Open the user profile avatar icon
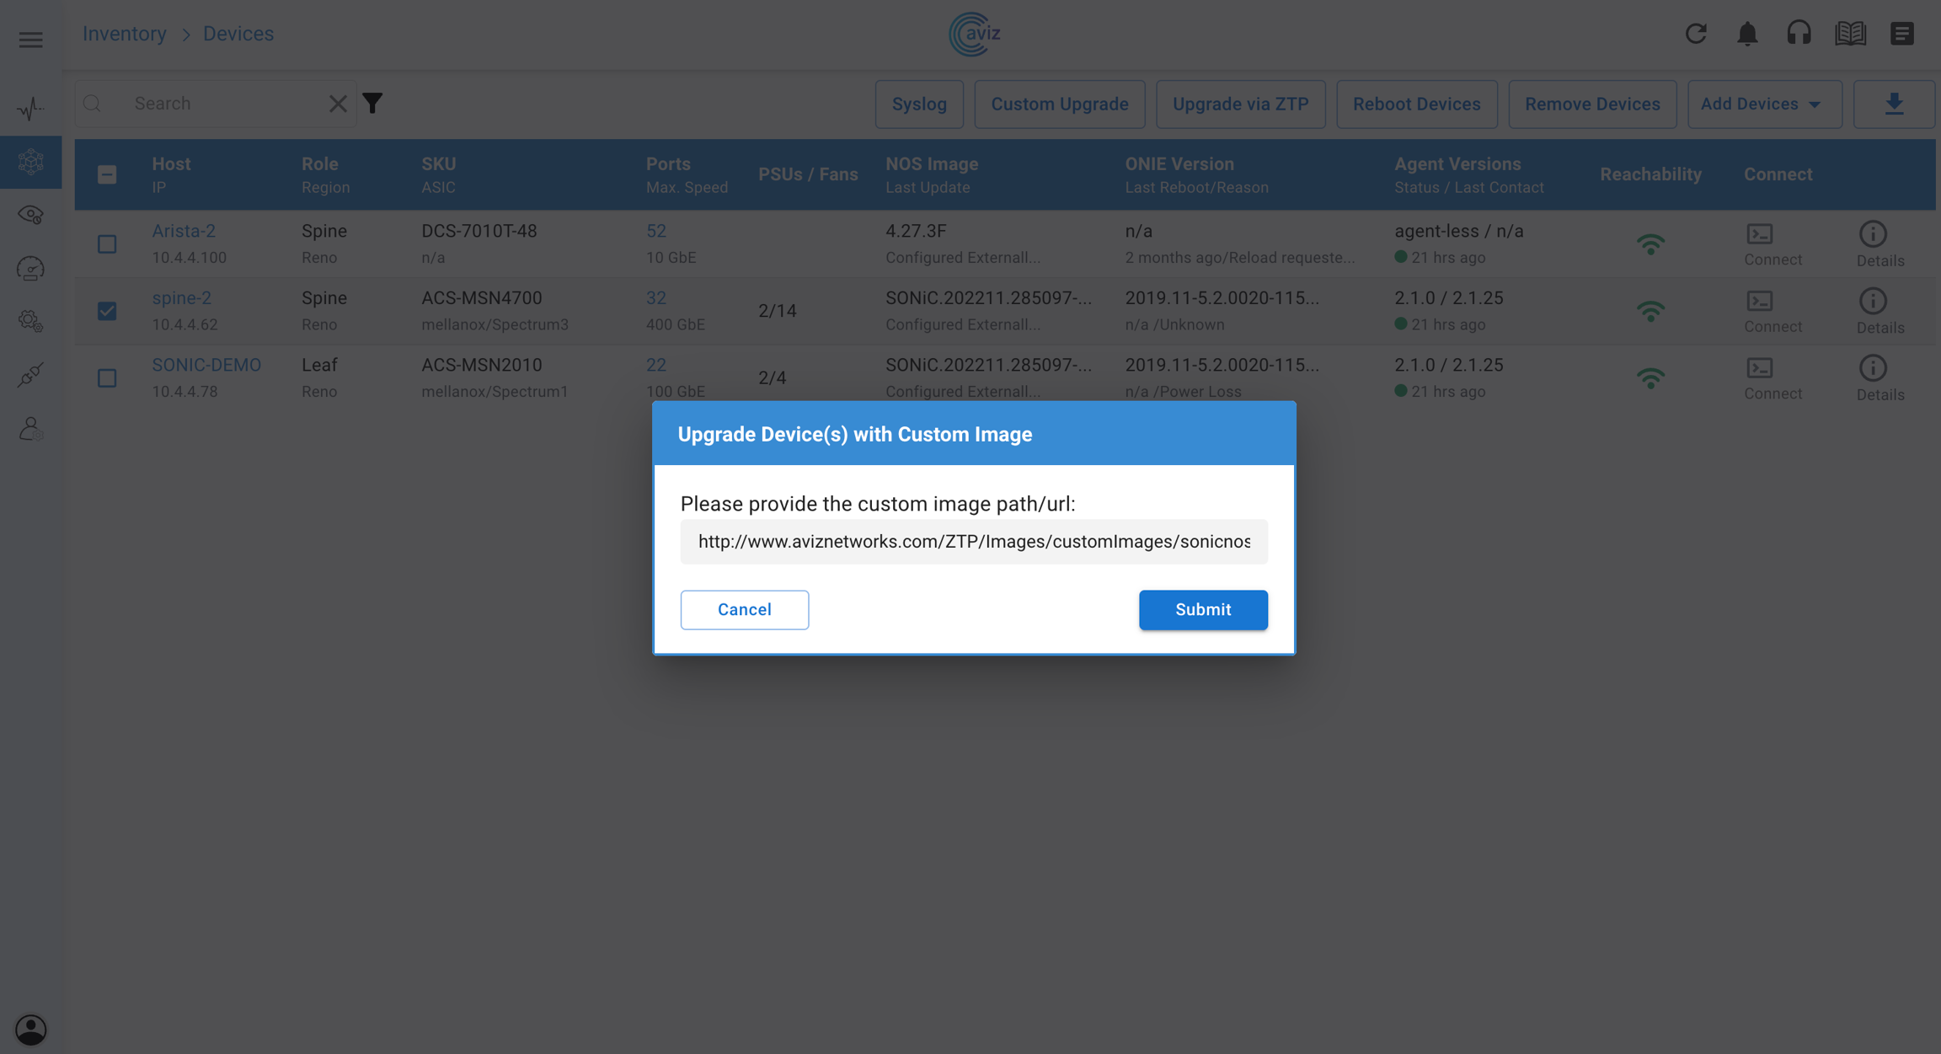Screen dimensions: 1941x1054 tap(31, 1029)
